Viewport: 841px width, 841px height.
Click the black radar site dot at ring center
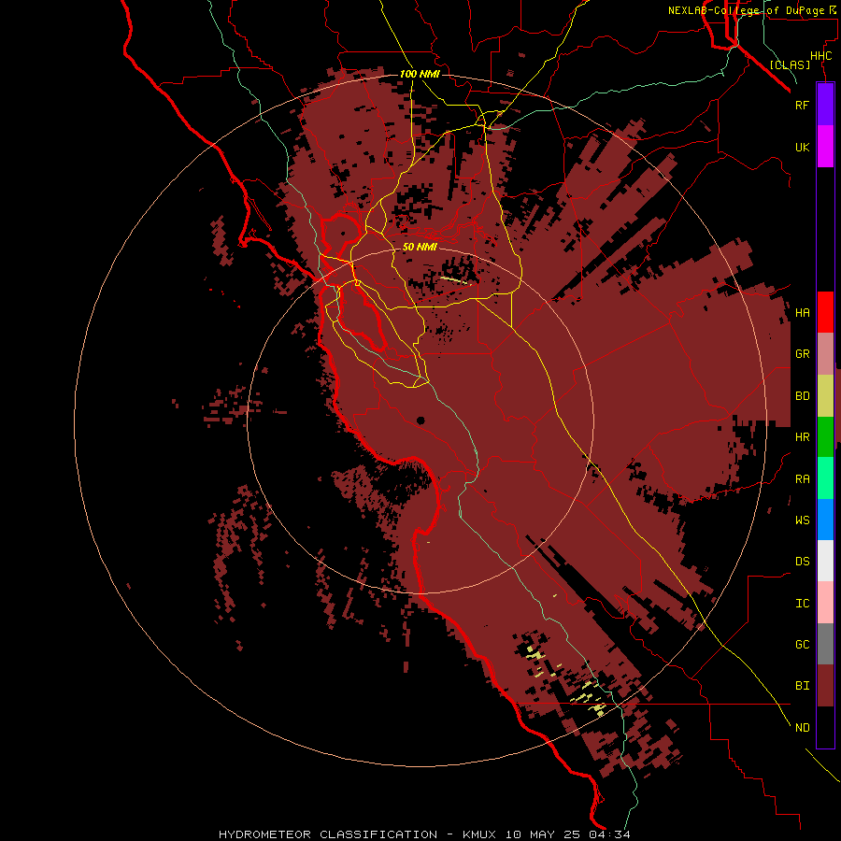coord(420,420)
